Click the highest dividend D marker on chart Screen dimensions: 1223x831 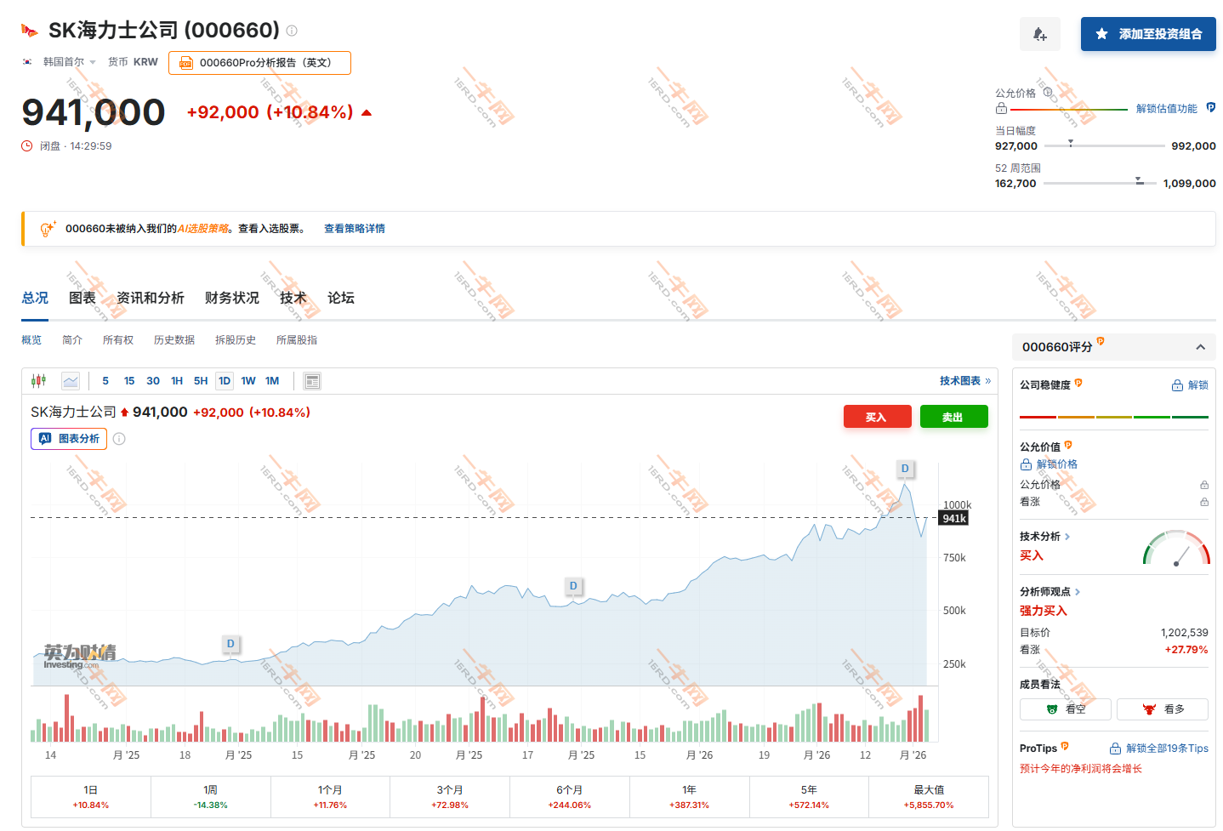(x=905, y=469)
